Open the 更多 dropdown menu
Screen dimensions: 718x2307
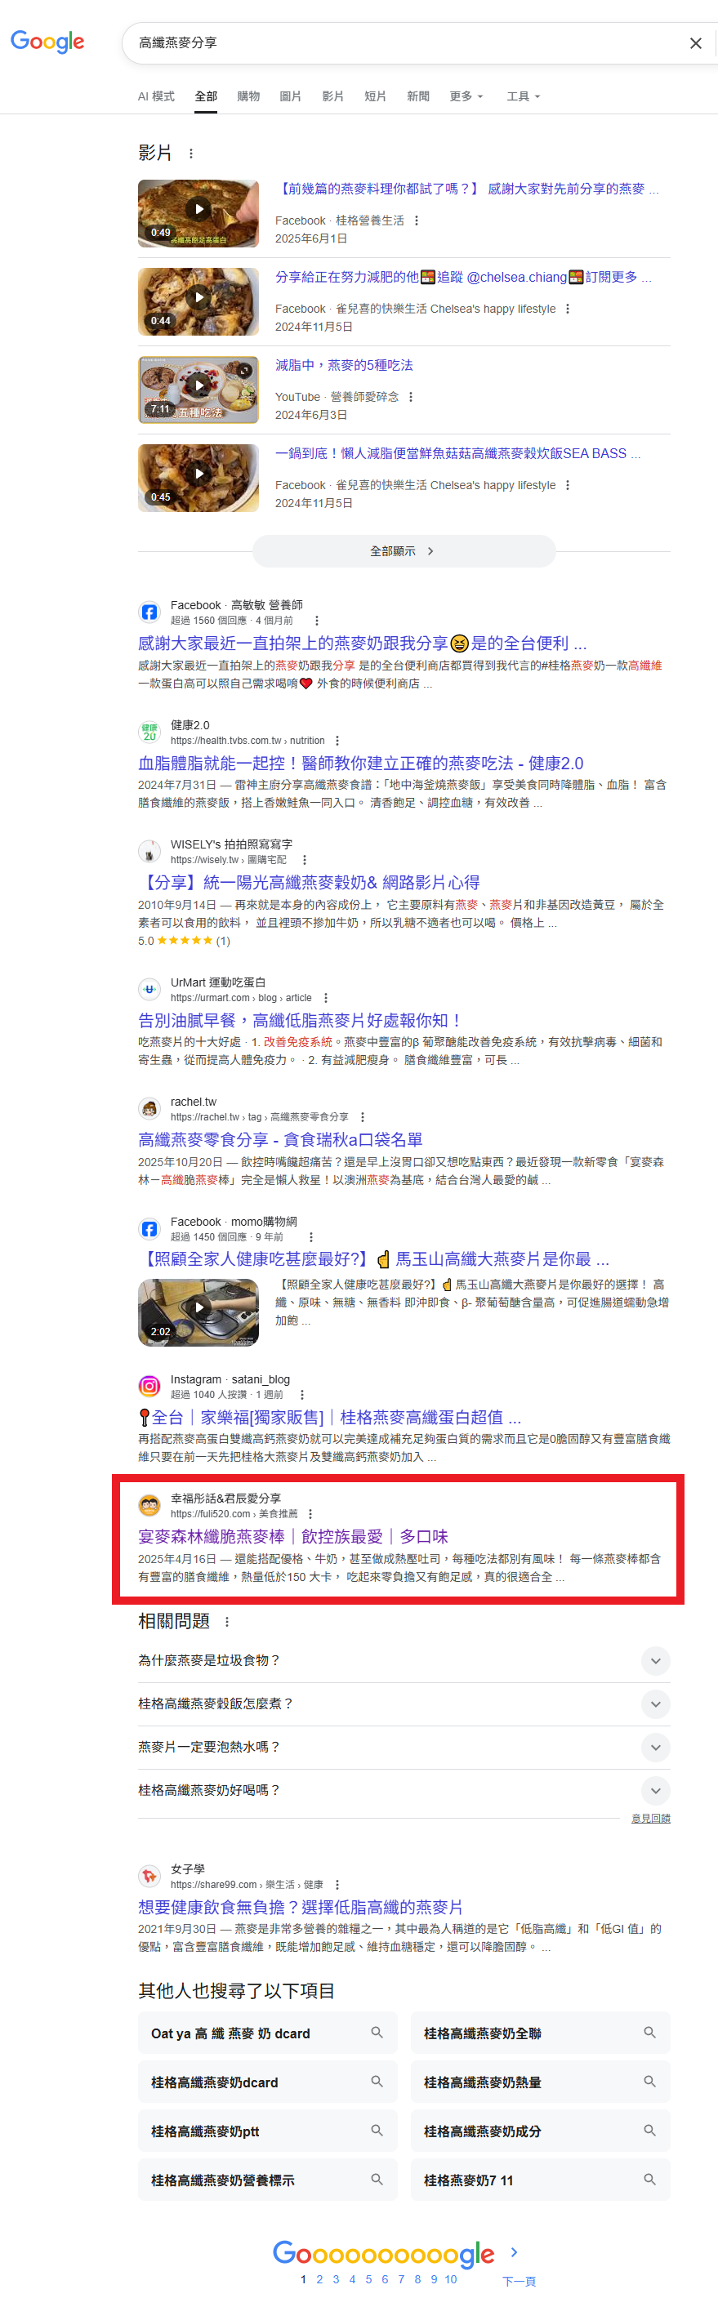coord(466,96)
